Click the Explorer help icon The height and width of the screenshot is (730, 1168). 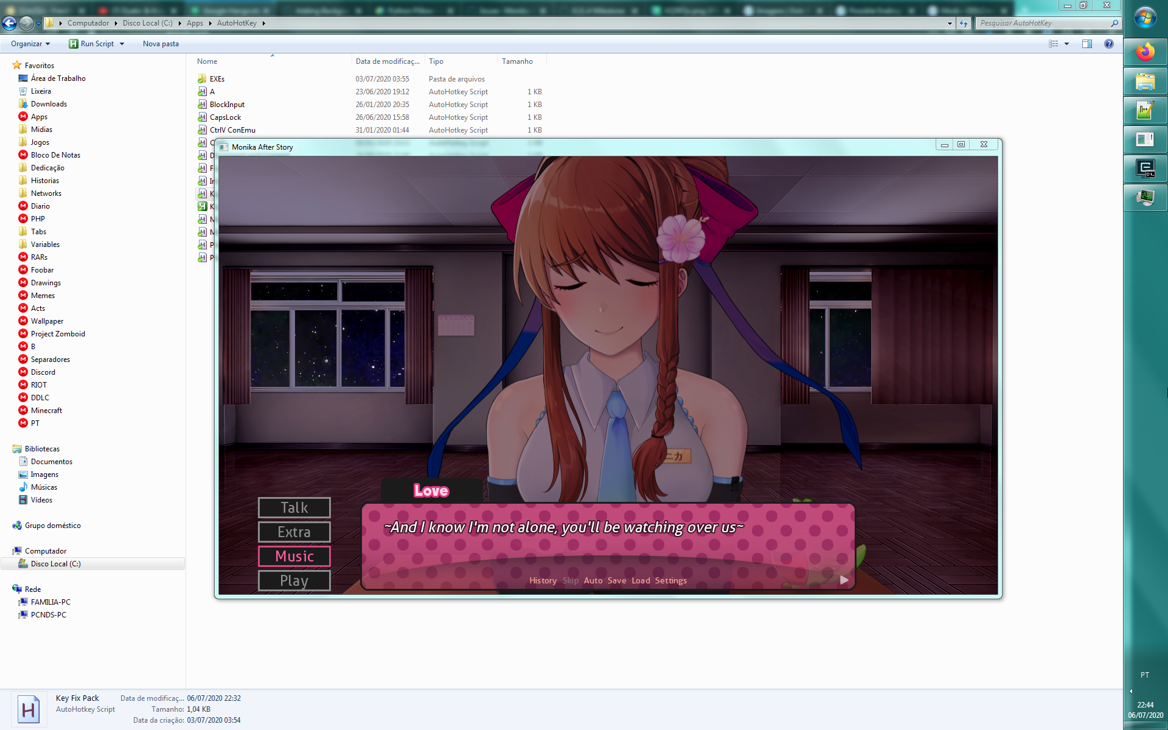pos(1109,44)
